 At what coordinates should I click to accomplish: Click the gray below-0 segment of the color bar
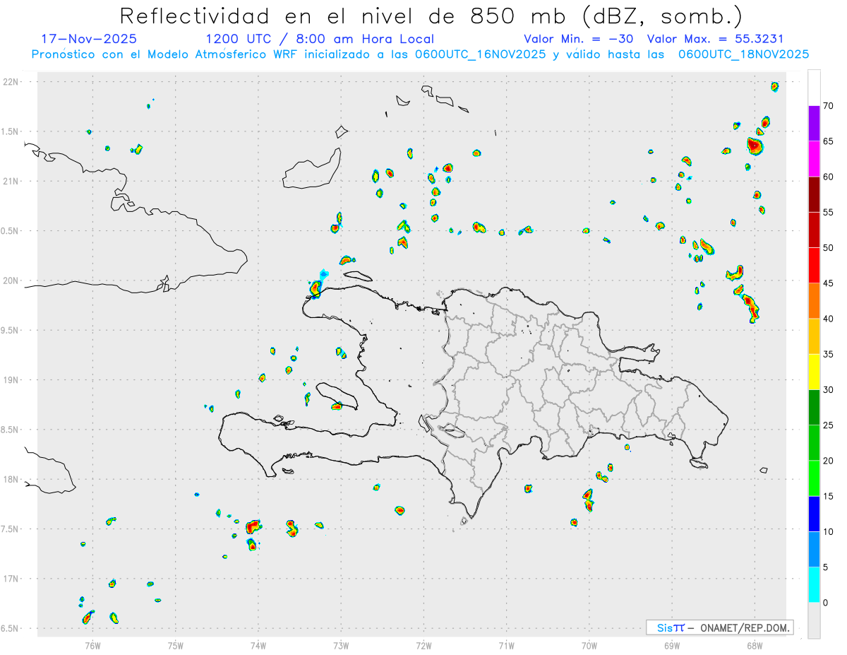(814, 620)
